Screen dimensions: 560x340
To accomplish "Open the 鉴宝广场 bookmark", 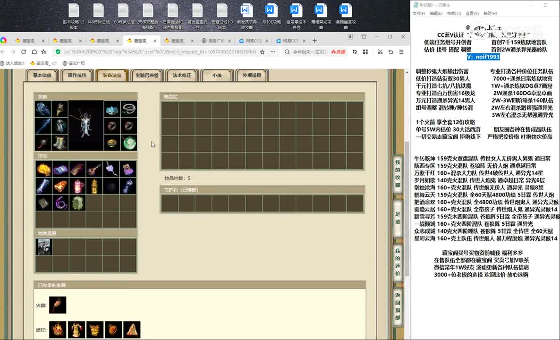I will pos(74,63).
